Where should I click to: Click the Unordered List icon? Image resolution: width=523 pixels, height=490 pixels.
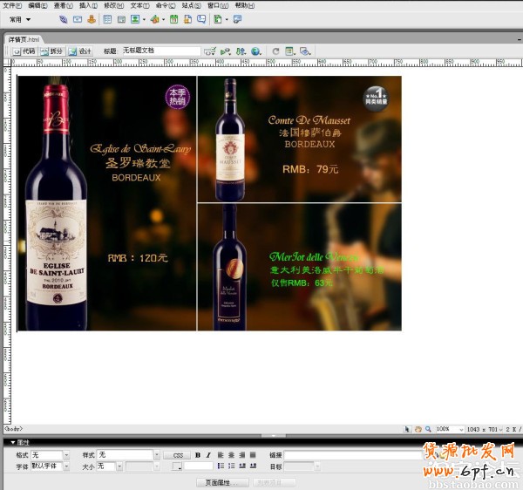[221, 466]
